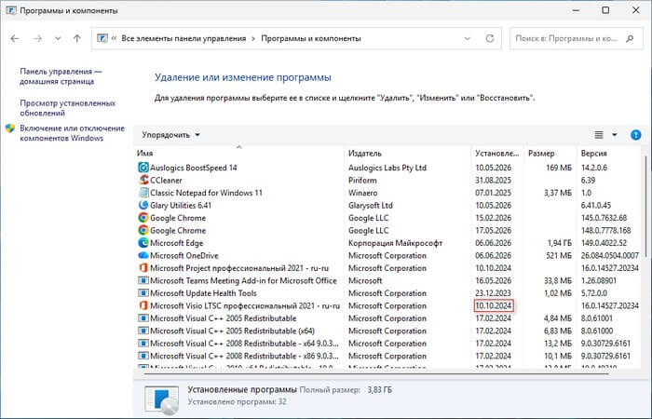Click Microsoft Visio LTSC 2021 icon
The width and height of the screenshot is (652, 419).
(143, 305)
